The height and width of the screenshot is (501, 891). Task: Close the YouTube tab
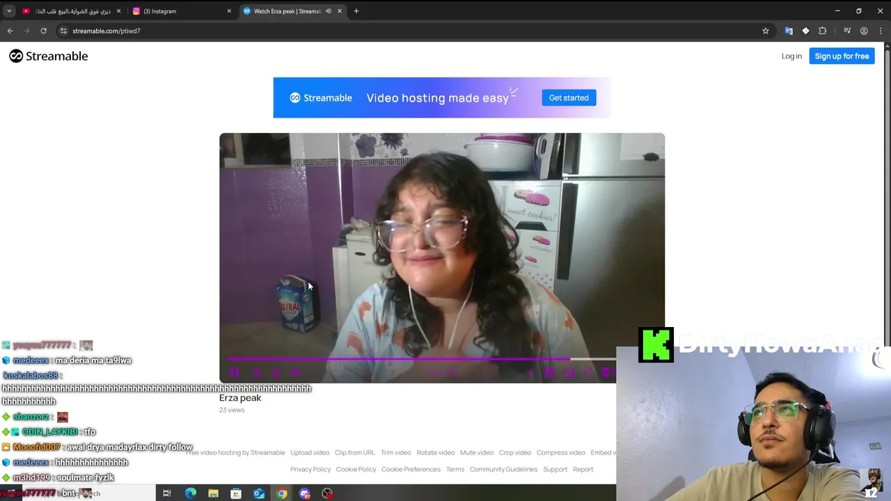pyautogui.click(x=118, y=11)
